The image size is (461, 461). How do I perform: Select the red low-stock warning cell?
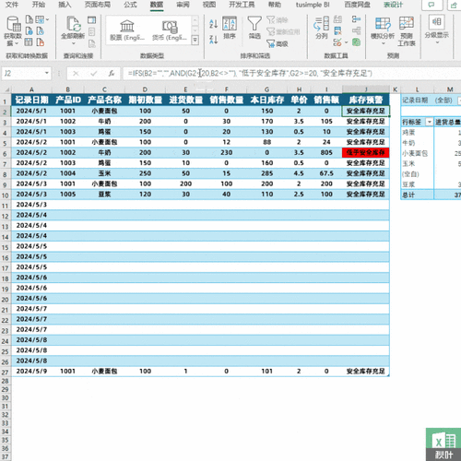[x=365, y=152]
